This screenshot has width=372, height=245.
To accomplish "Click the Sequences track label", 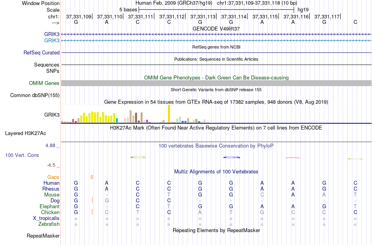I will [x=47, y=65].
